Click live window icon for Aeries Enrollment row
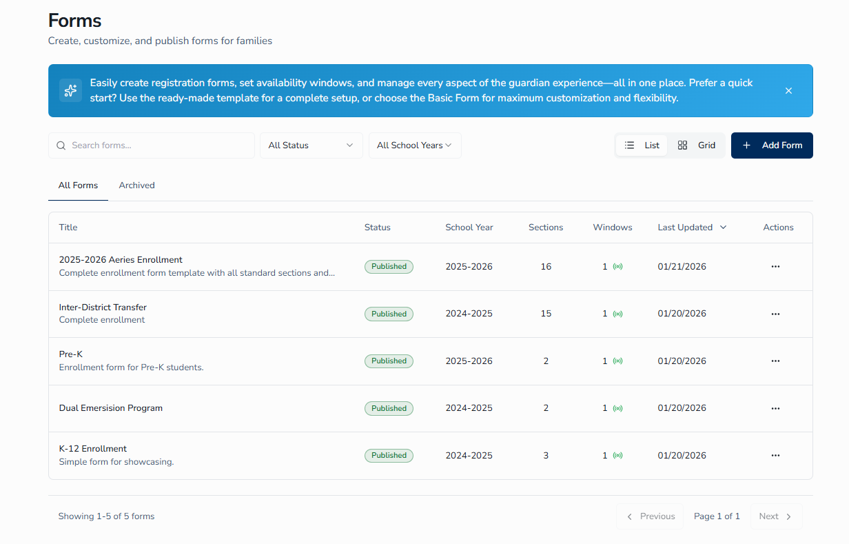 pyautogui.click(x=617, y=267)
